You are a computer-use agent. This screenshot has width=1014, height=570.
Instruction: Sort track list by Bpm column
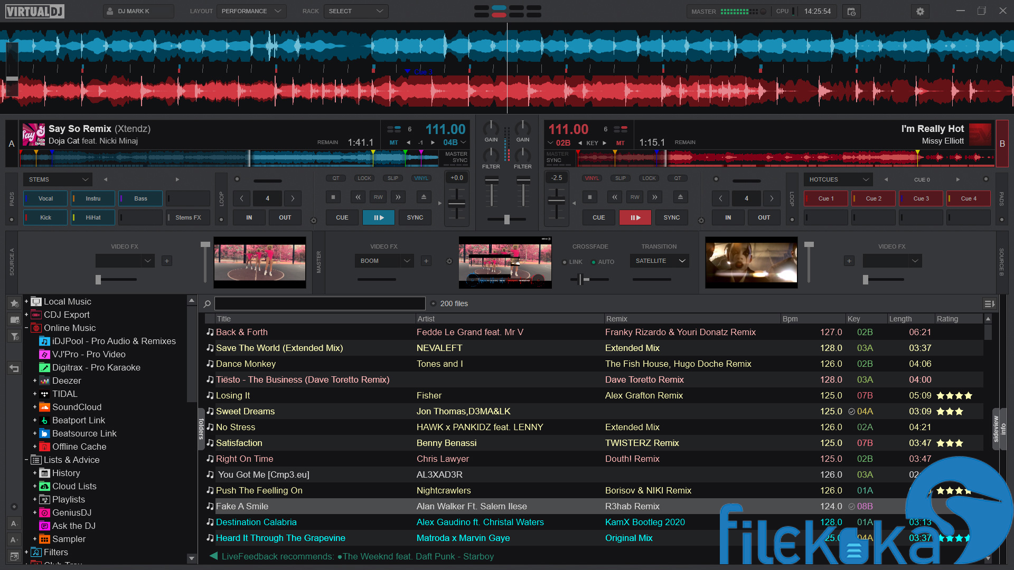point(812,319)
